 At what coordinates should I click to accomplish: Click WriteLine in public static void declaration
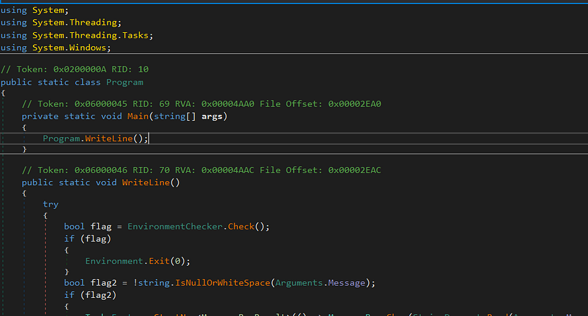click(146, 182)
